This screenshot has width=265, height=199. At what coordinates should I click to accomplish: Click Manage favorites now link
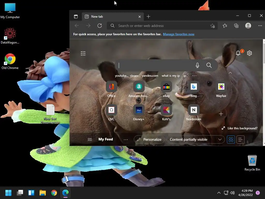pyautogui.click(x=179, y=34)
